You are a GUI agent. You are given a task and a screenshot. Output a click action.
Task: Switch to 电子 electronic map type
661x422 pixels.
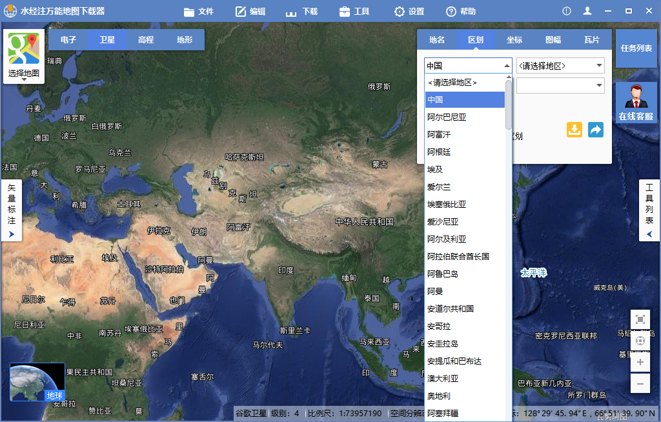pyautogui.click(x=68, y=39)
